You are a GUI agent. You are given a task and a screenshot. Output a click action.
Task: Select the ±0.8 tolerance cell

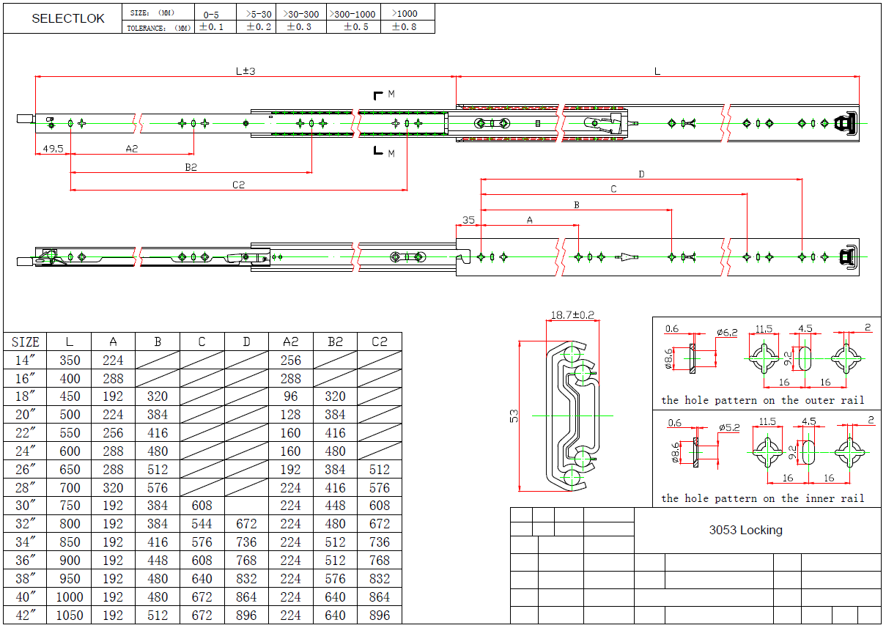404,26
